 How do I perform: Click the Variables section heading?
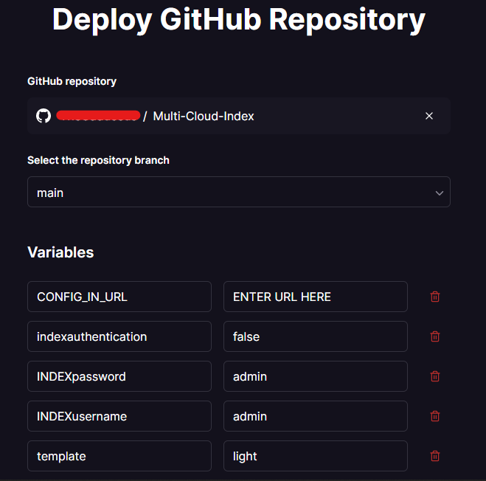60,252
